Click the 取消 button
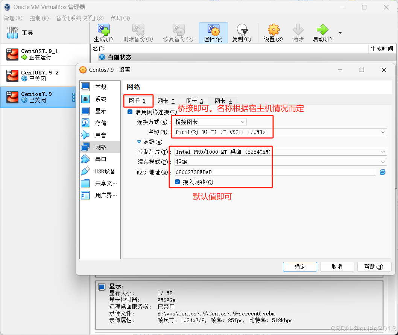Viewport: 398px width, 335px height. click(x=337, y=267)
